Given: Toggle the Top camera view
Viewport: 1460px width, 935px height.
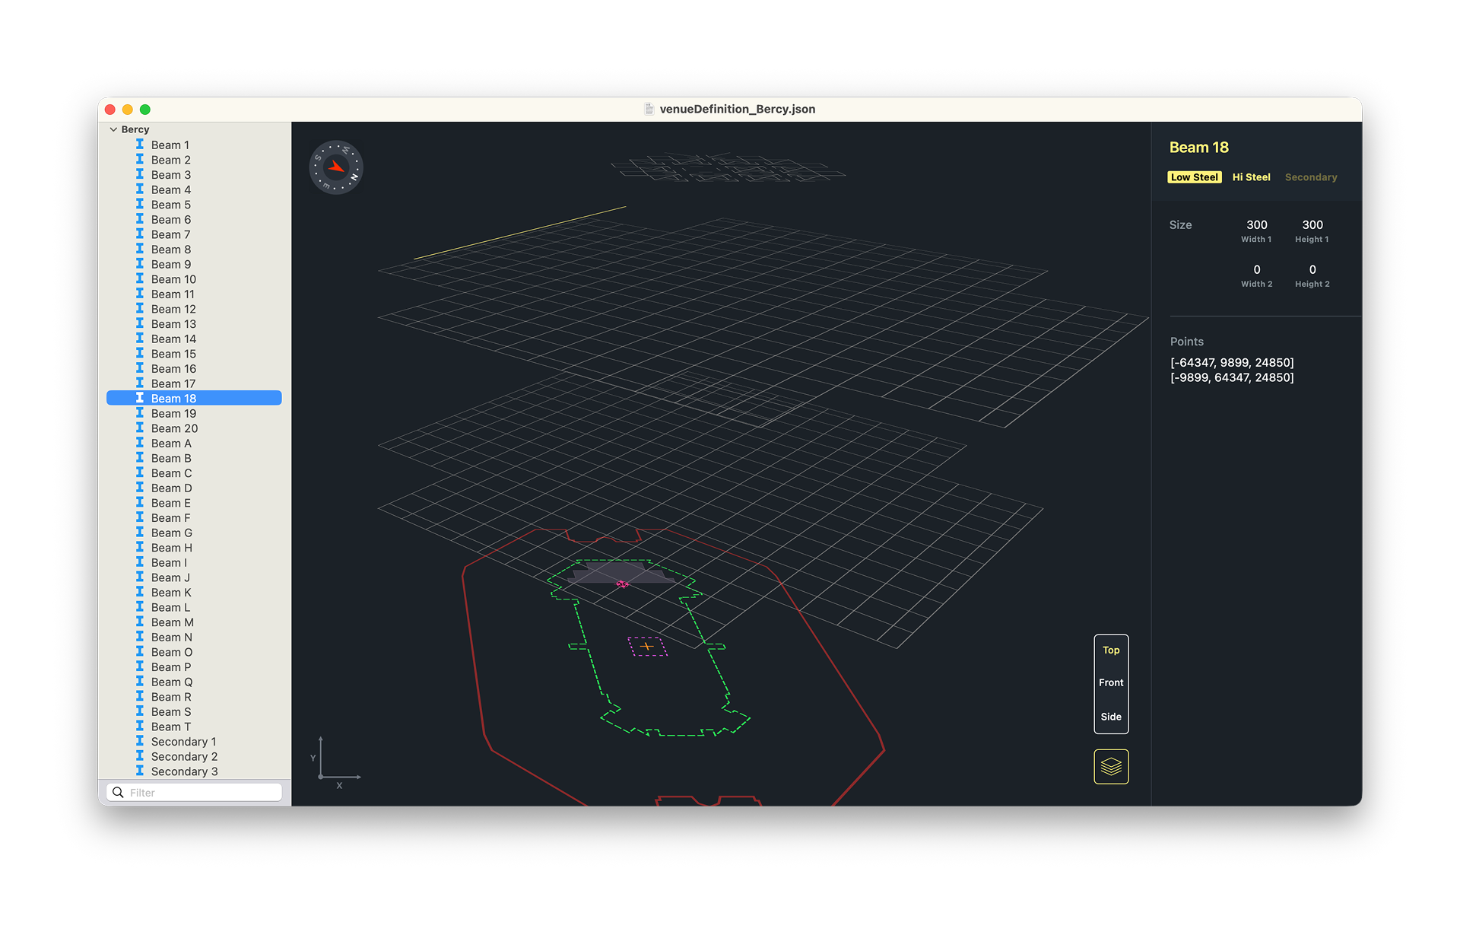Looking at the screenshot, I should (x=1111, y=650).
